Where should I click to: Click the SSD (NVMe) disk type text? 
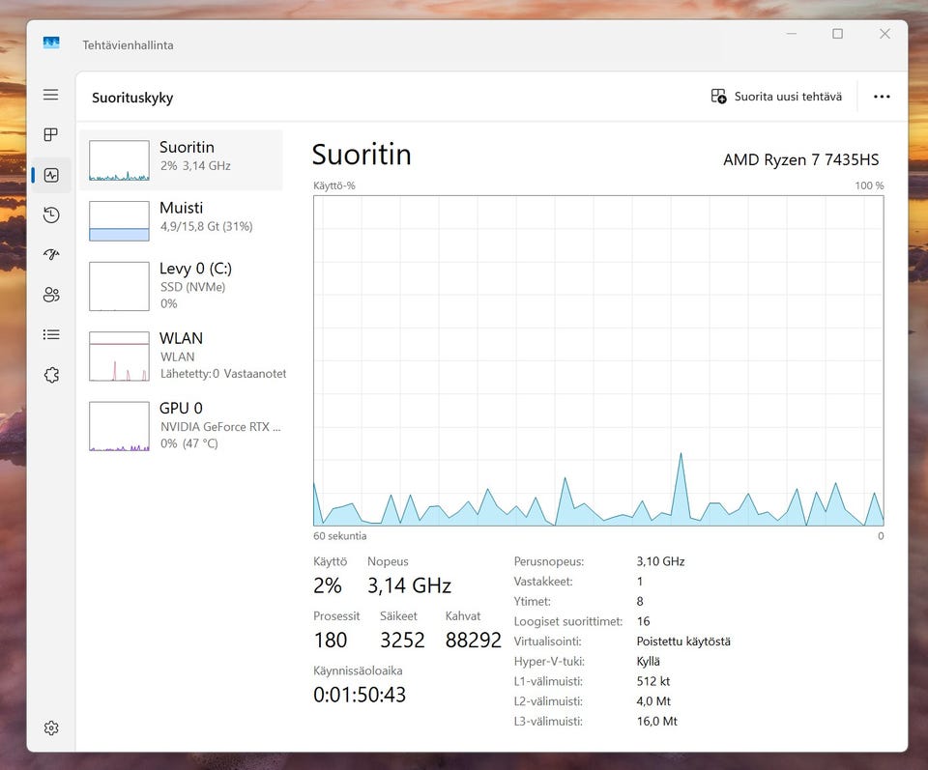(193, 287)
